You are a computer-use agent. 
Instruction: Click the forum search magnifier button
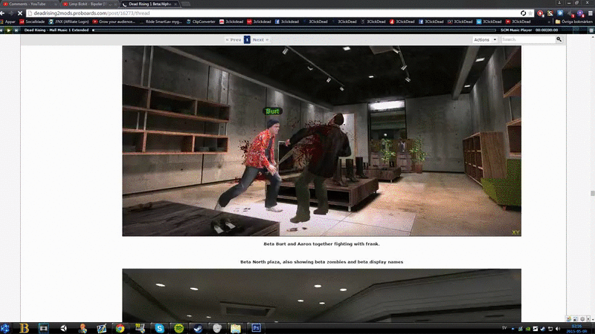[x=559, y=39]
